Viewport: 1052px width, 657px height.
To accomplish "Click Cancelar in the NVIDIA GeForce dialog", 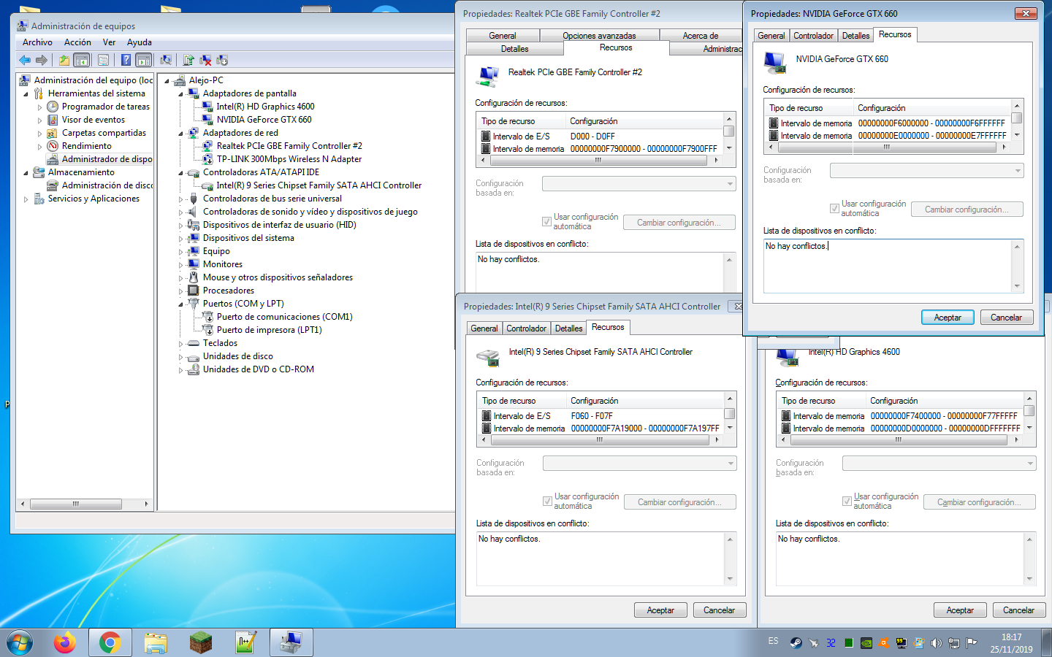I will tap(1006, 318).
